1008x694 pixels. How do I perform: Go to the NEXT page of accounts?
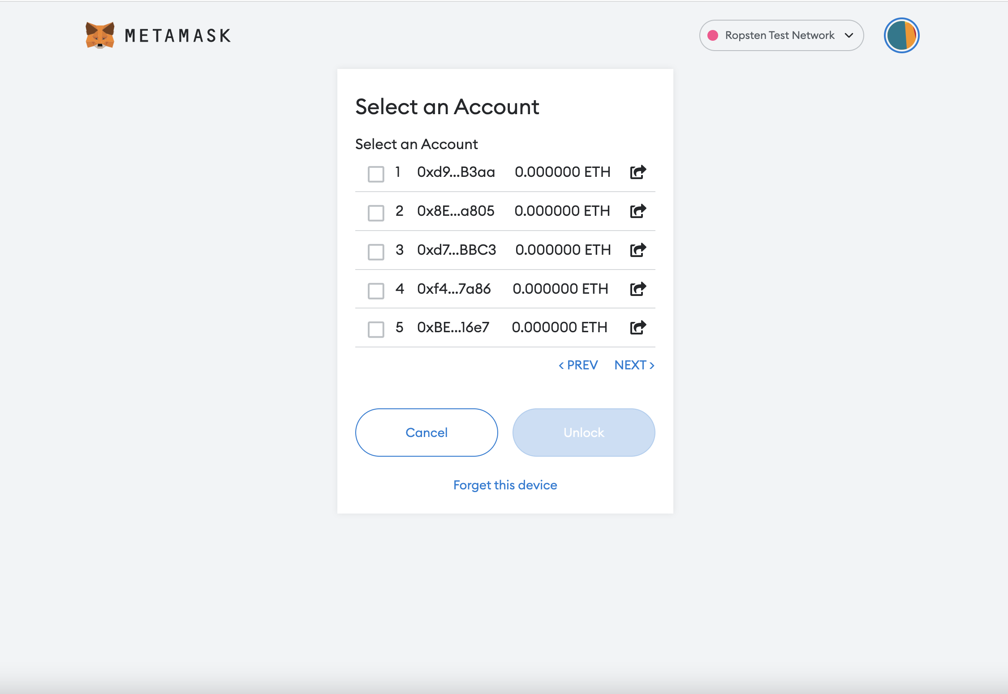click(x=634, y=365)
